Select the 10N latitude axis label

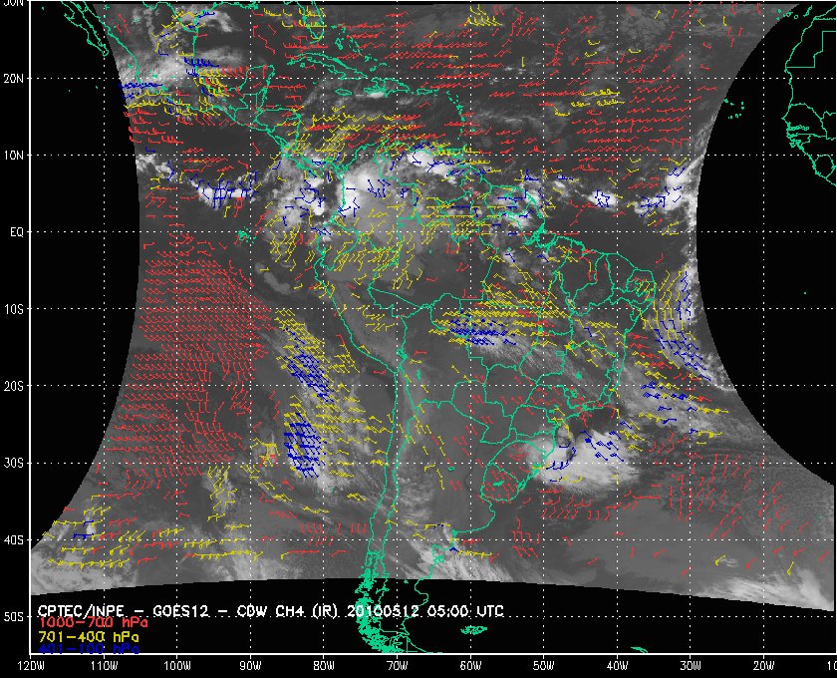[x=15, y=155]
